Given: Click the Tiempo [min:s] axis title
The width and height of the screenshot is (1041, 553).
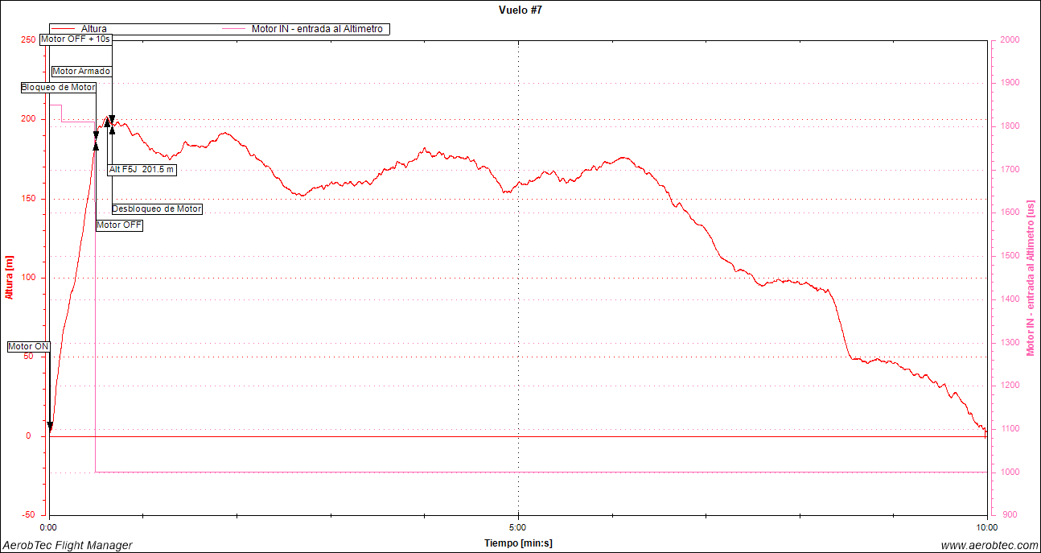Looking at the screenshot, I should click(x=518, y=543).
